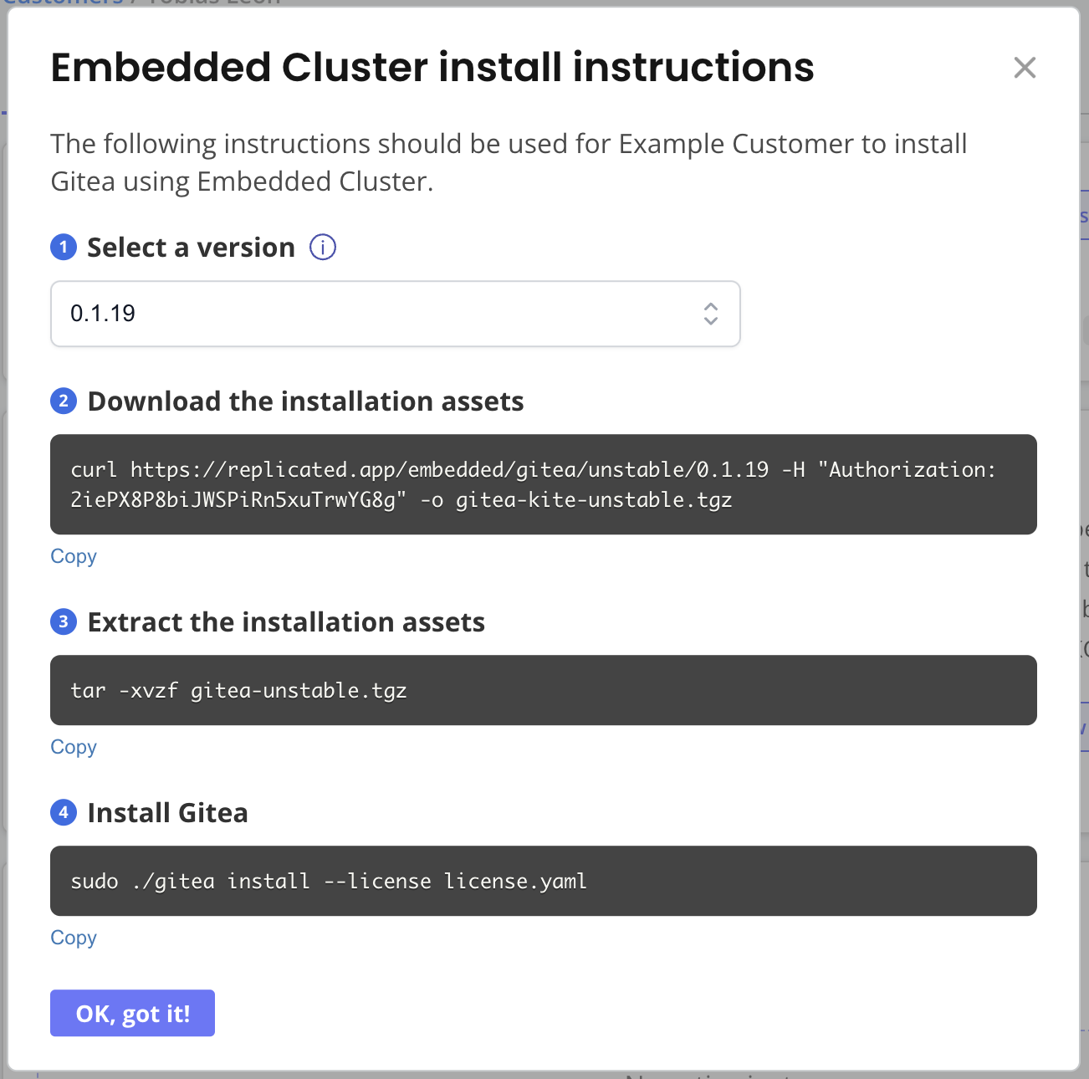Click the tar -xvzf code snippet area
This screenshot has height=1079, width=1089.
544,690
